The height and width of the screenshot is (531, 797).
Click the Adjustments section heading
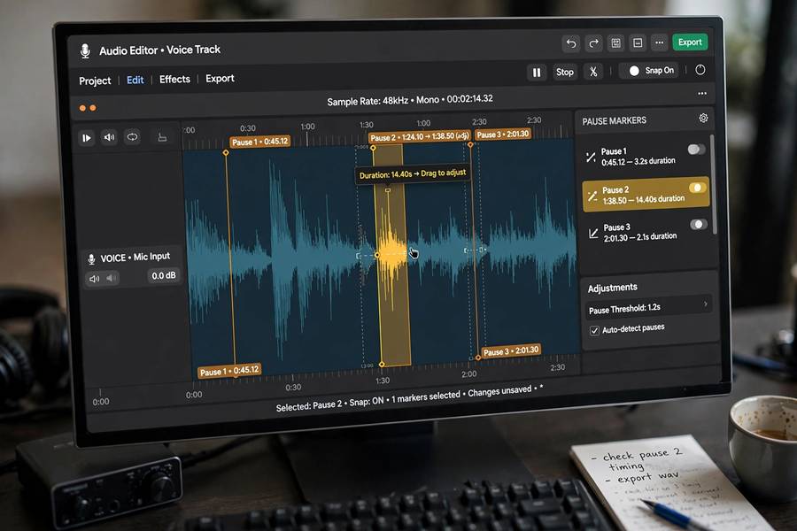(x=612, y=289)
